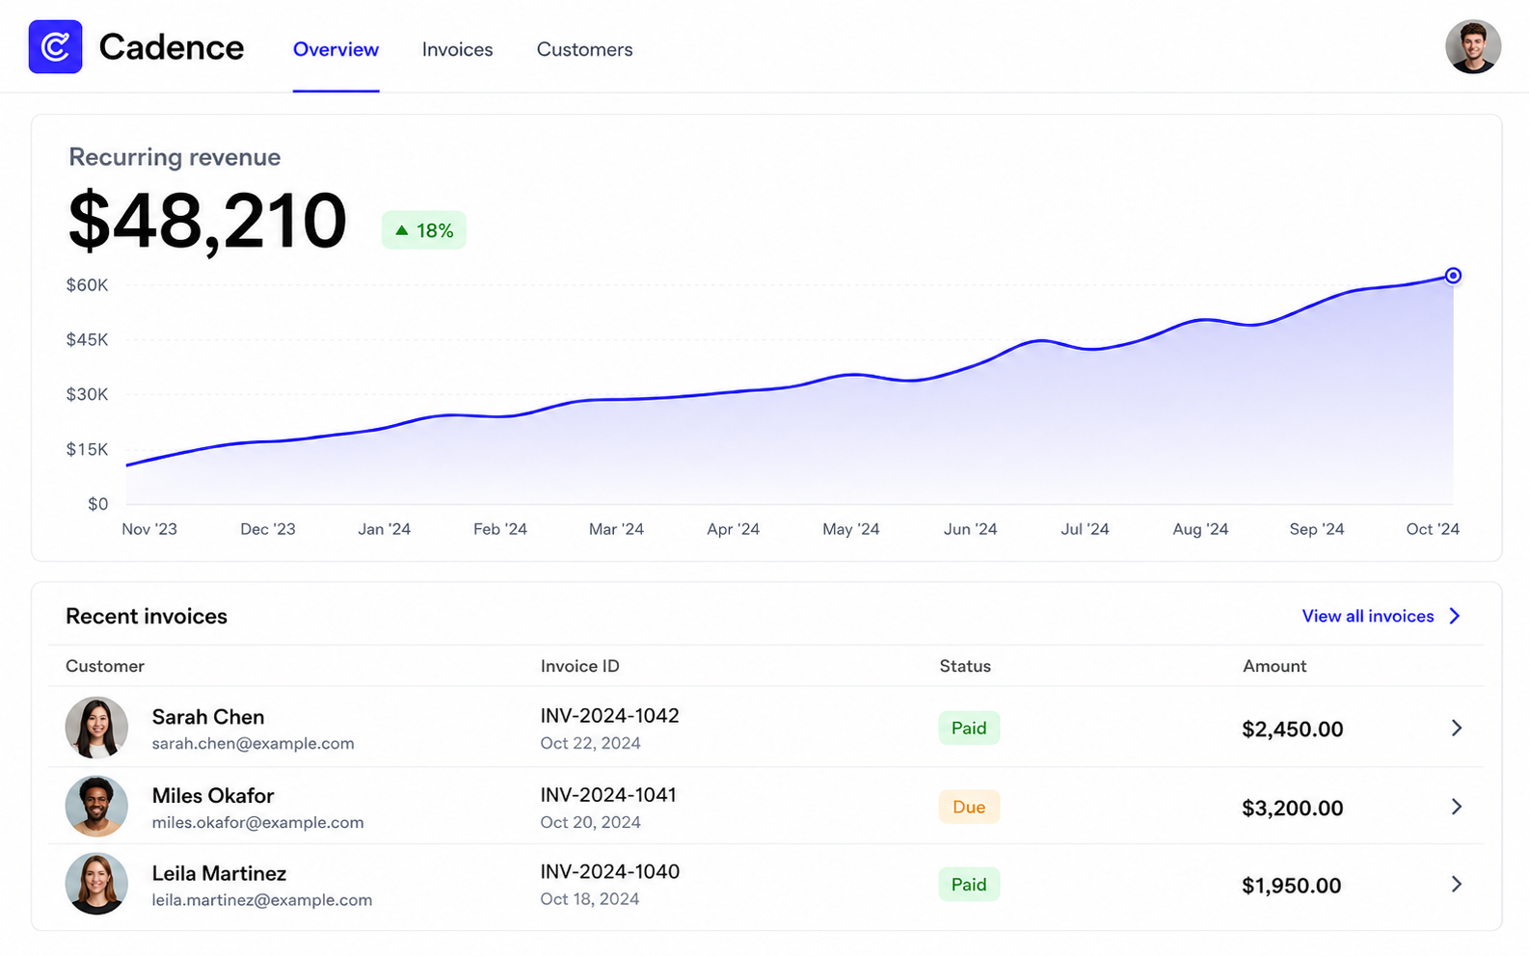
Task: Click the arrow next to View all invoices
Action: (x=1455, y=616)
